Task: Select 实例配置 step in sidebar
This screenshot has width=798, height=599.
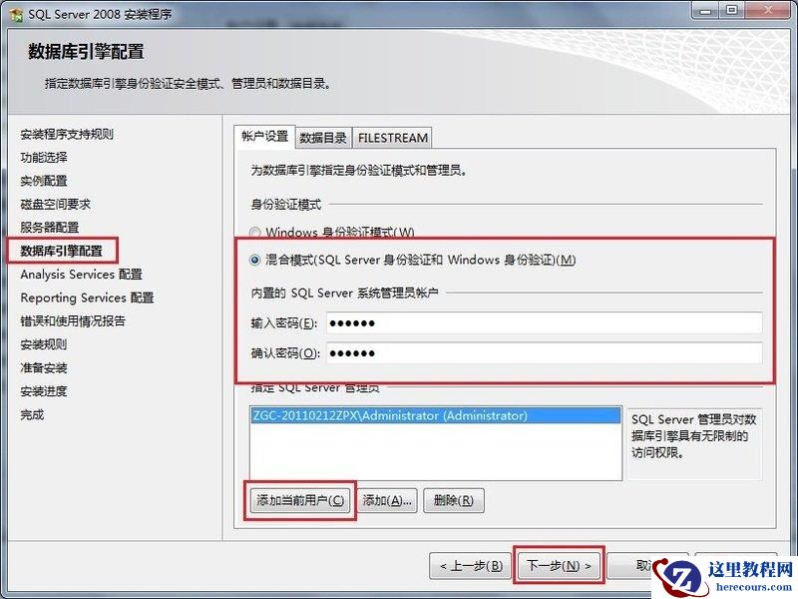Action: click(44, 181)
